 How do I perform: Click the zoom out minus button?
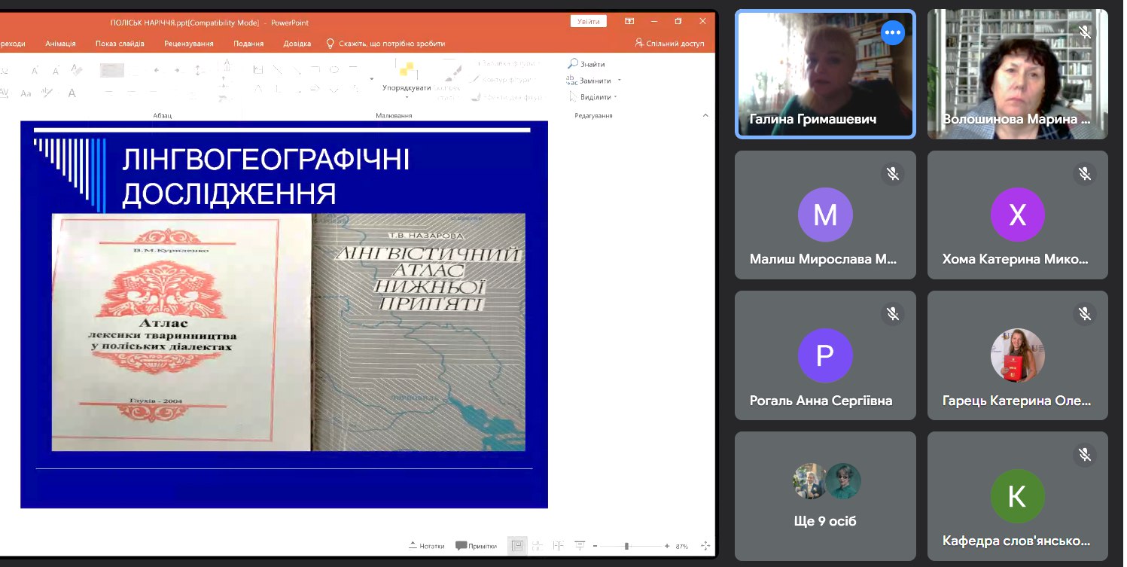(595, 546)
